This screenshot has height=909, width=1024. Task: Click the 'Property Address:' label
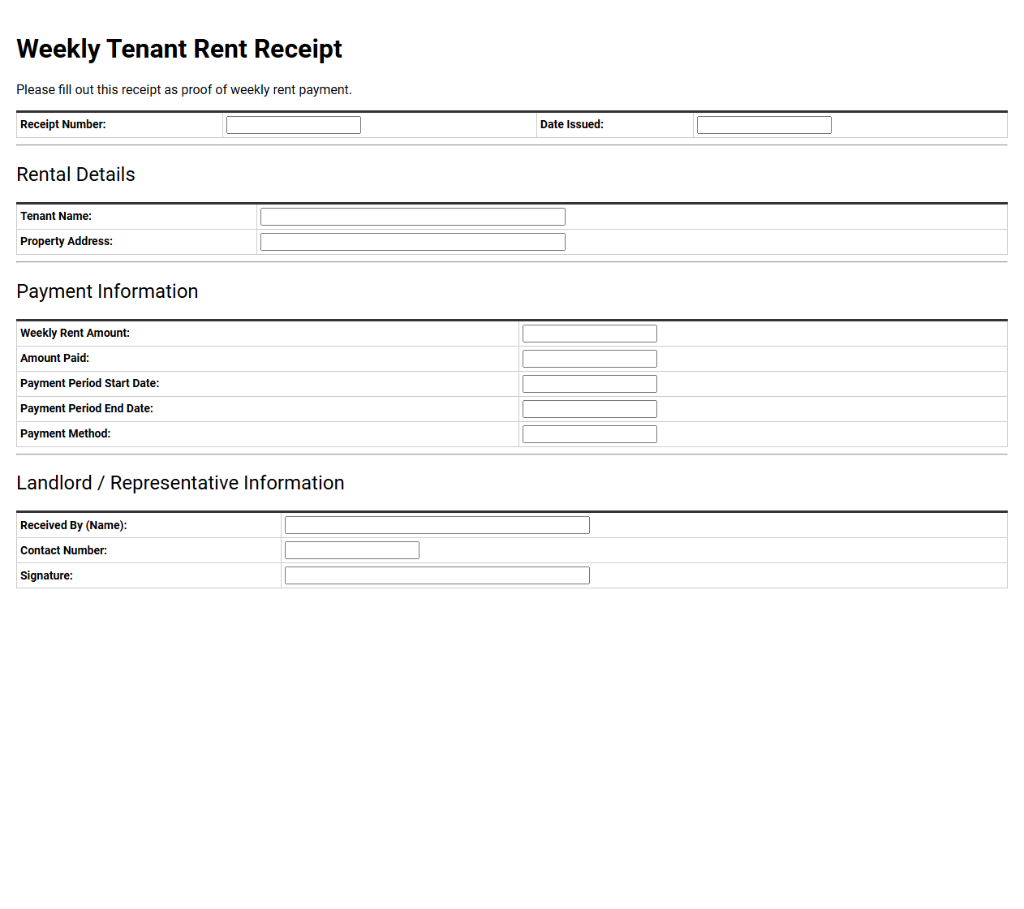click(67, 241)
